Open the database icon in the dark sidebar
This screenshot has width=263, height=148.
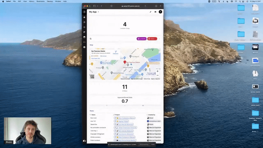point(84,37)
